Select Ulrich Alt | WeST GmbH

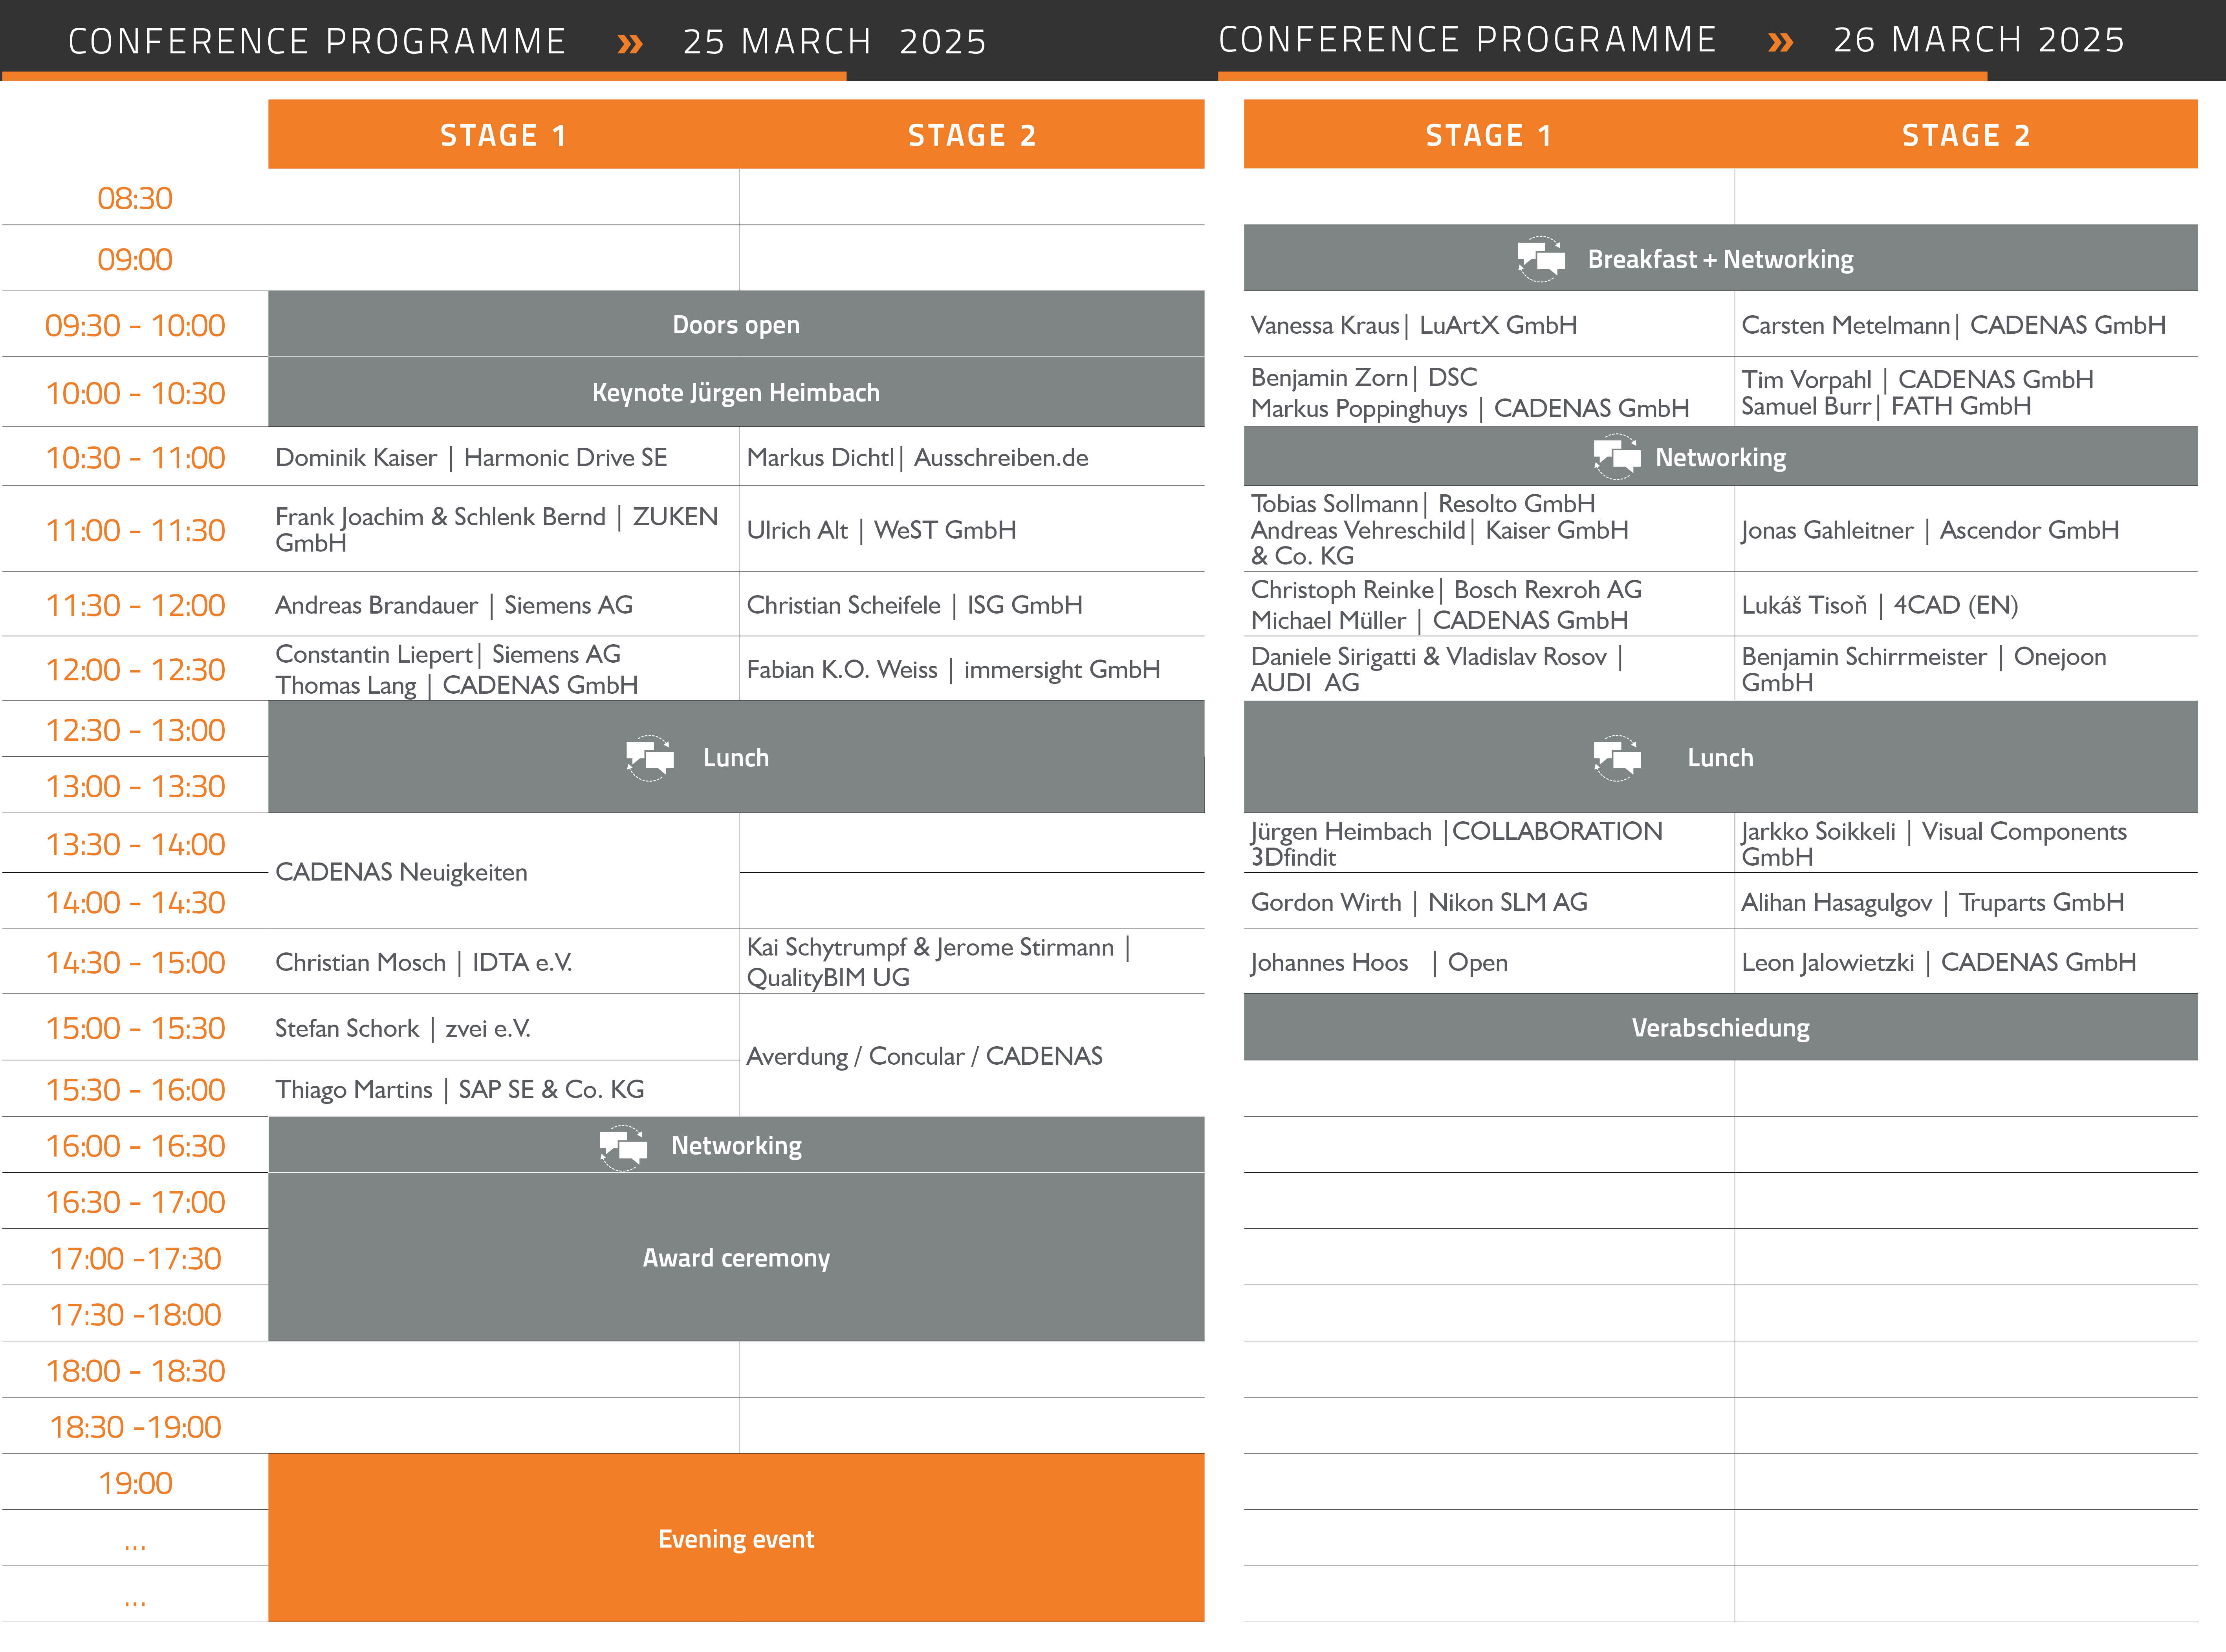[881, 530]
